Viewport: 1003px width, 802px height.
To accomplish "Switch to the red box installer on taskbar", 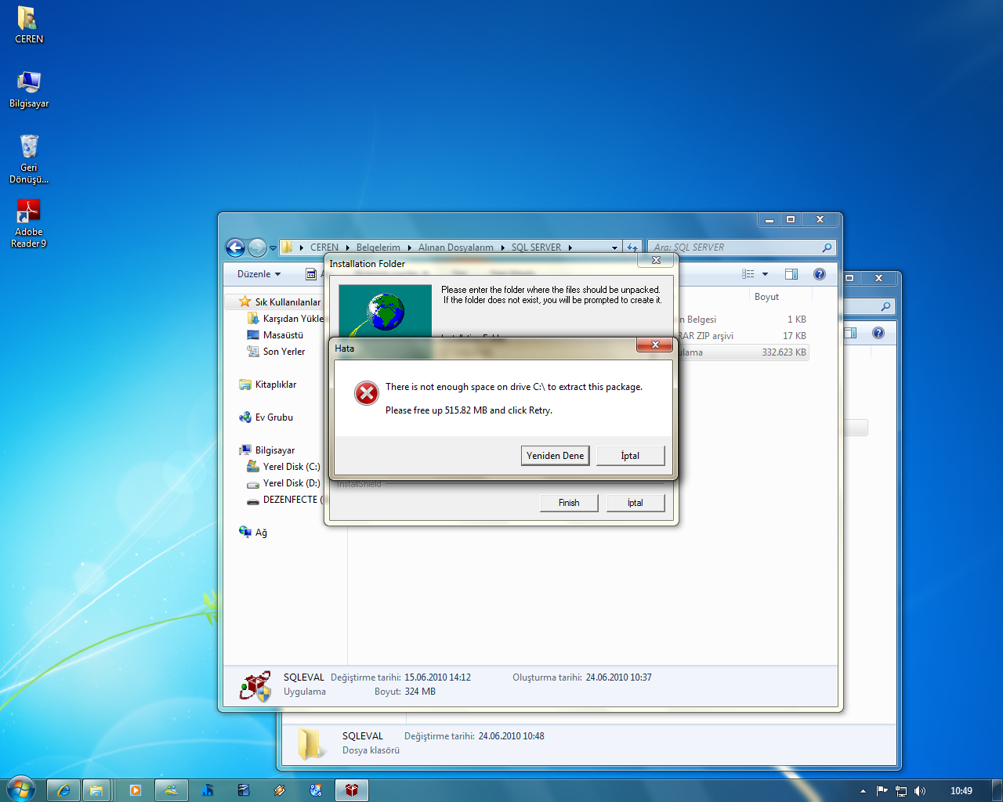I will 352,790.
